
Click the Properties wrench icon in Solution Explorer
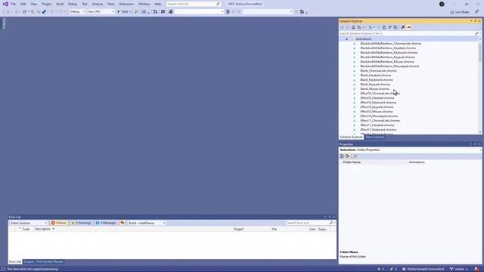pyautogui.click(x=402, y=27)
